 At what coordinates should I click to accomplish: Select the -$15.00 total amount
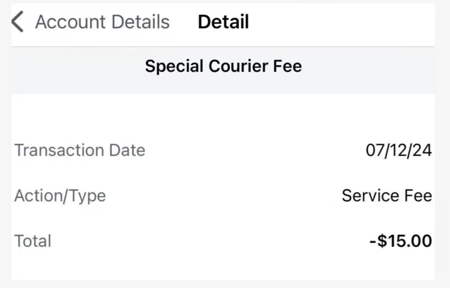tap(400, 241)
